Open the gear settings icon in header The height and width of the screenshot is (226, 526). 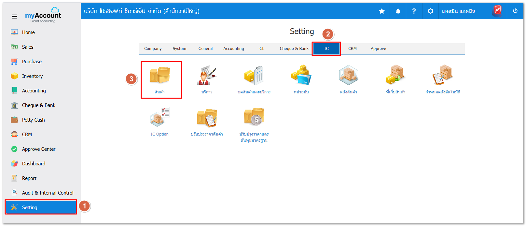point(430,11)
